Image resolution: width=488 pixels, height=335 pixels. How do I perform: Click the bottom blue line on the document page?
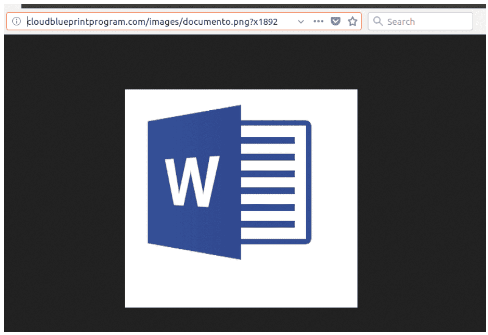(268, 224)
